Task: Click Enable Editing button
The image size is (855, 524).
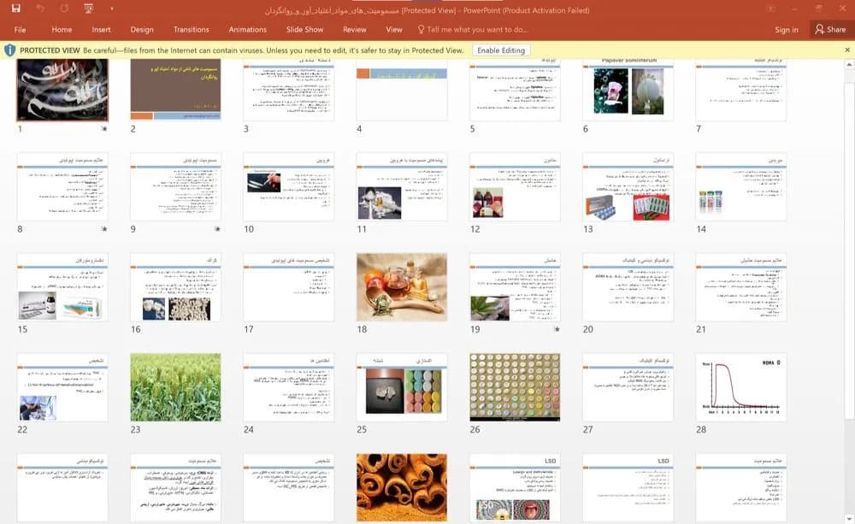Action: (x=501, y=50)
